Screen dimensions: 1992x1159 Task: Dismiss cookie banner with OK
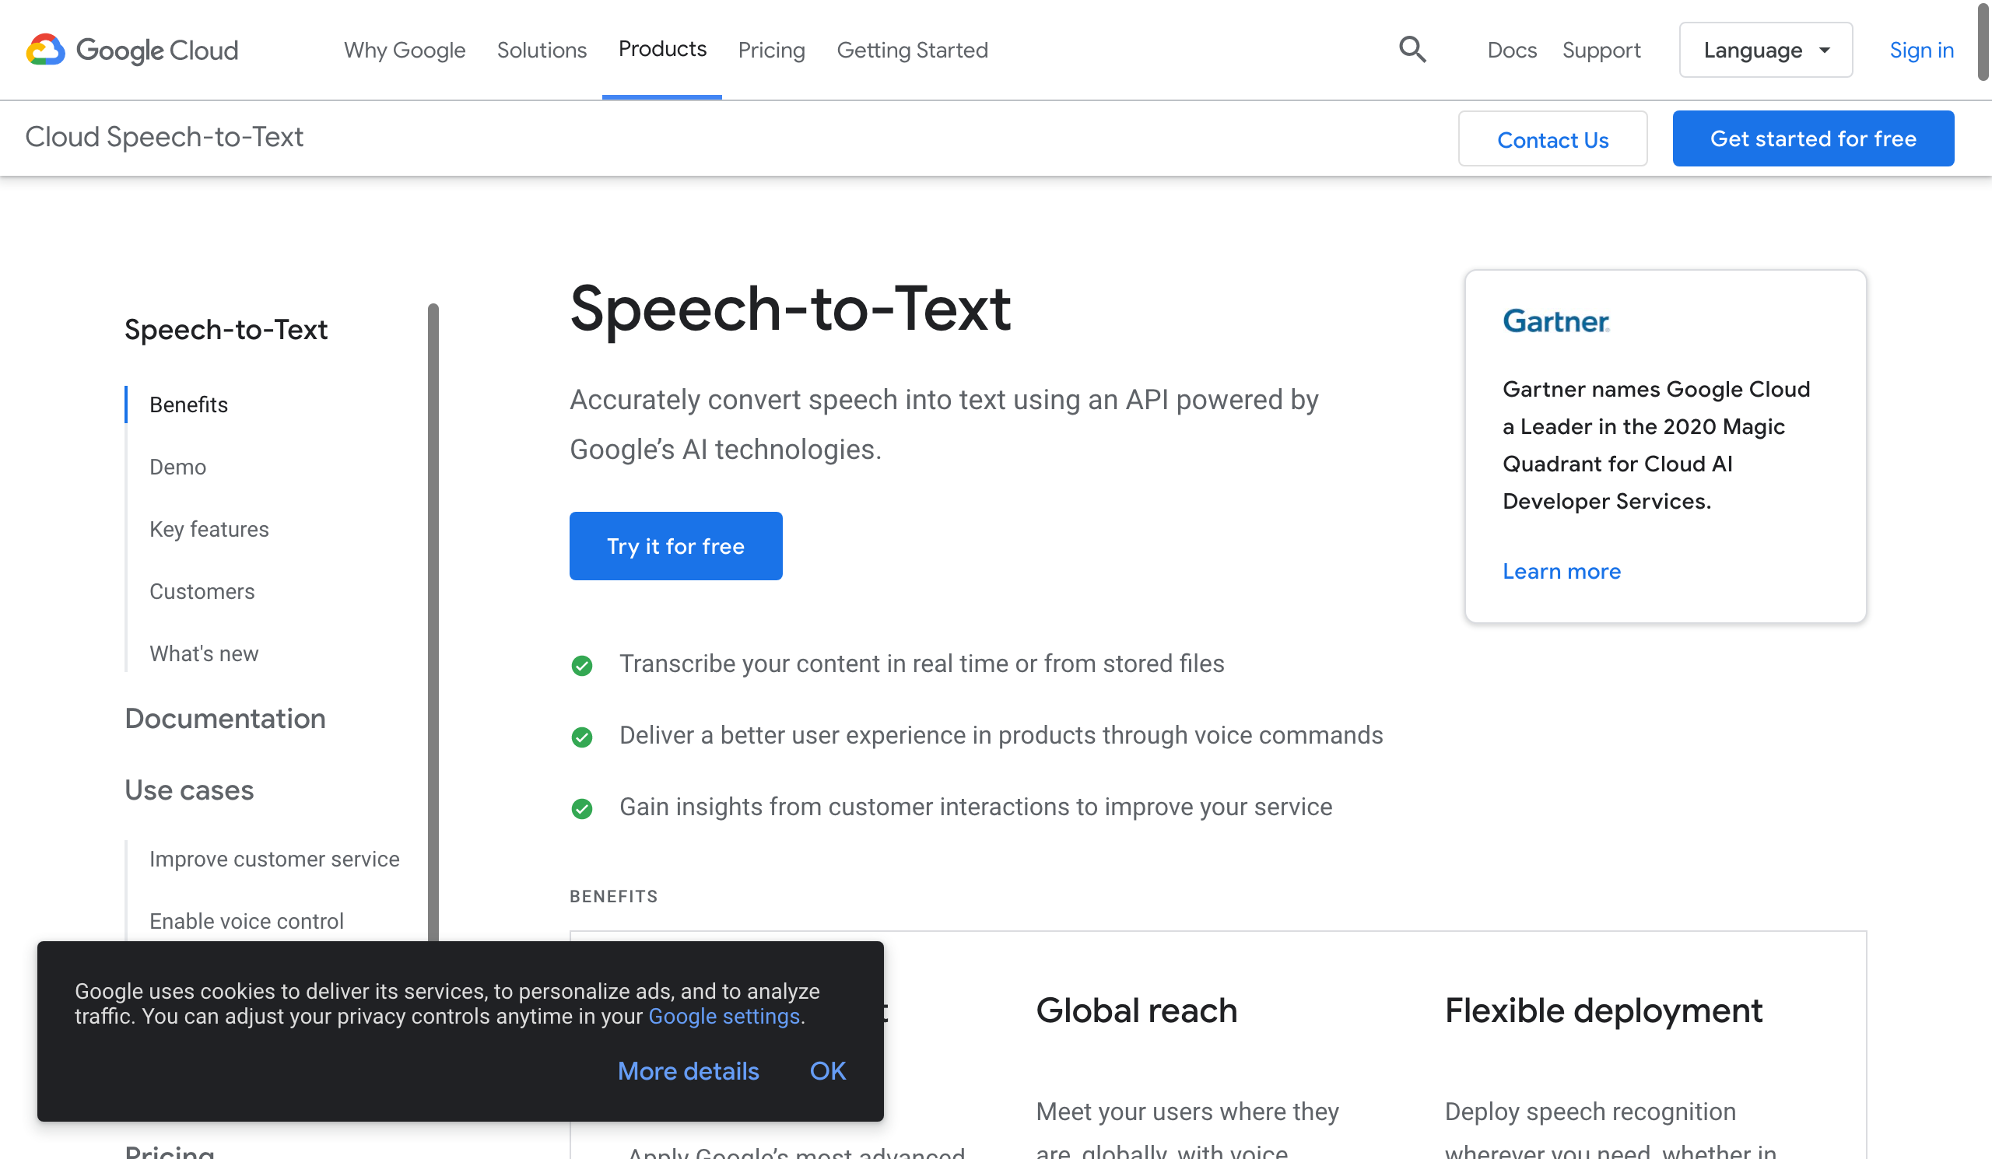827,1070
